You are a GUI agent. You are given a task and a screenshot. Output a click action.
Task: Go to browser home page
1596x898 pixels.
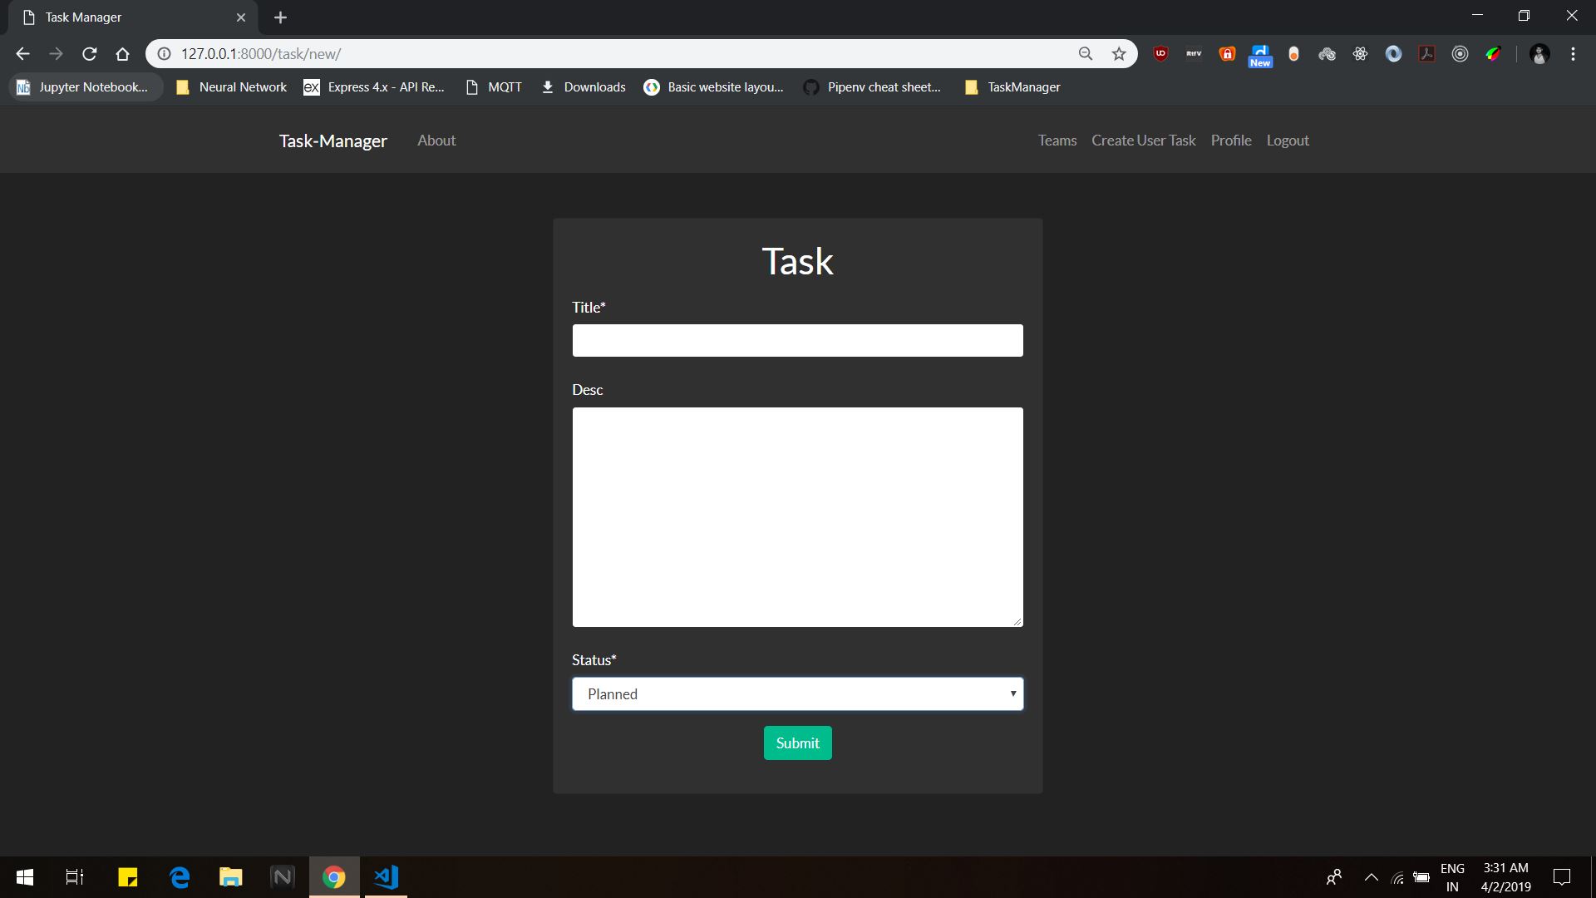tap(122, 54)
